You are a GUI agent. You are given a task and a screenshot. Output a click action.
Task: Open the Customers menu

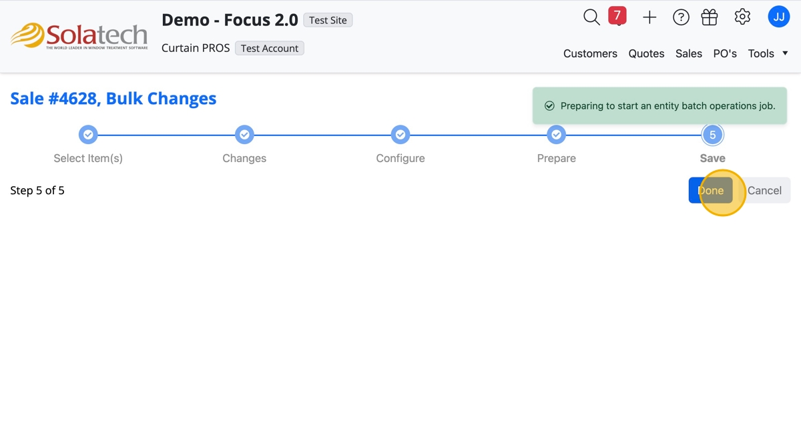point(590,53)
